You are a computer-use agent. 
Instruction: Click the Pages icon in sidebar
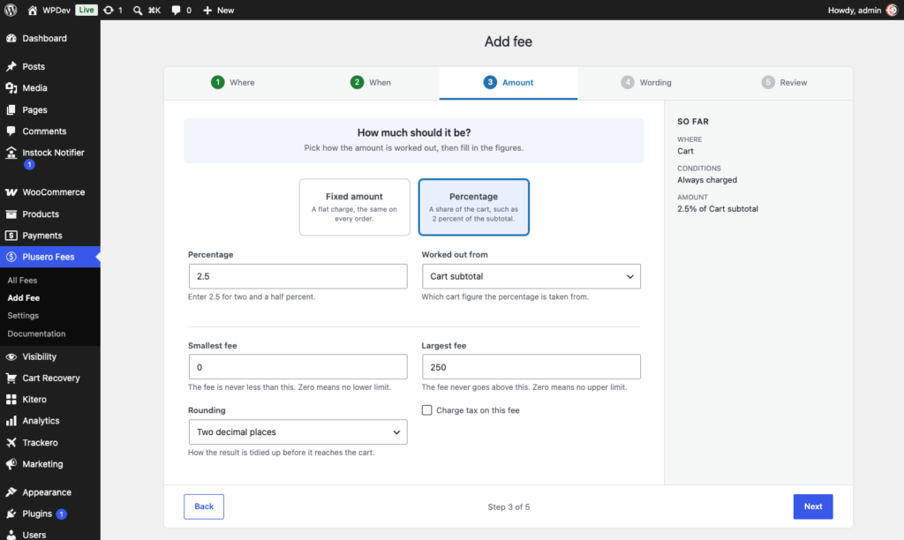[x=11, y=109]
